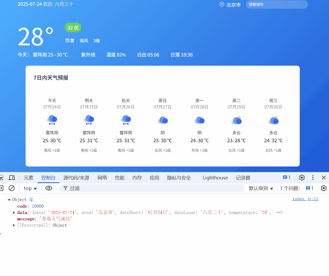The width and height of the screenshot is (329, 276).
Task: Click the code: 10000 property row
Action: [x=30, y=206]
